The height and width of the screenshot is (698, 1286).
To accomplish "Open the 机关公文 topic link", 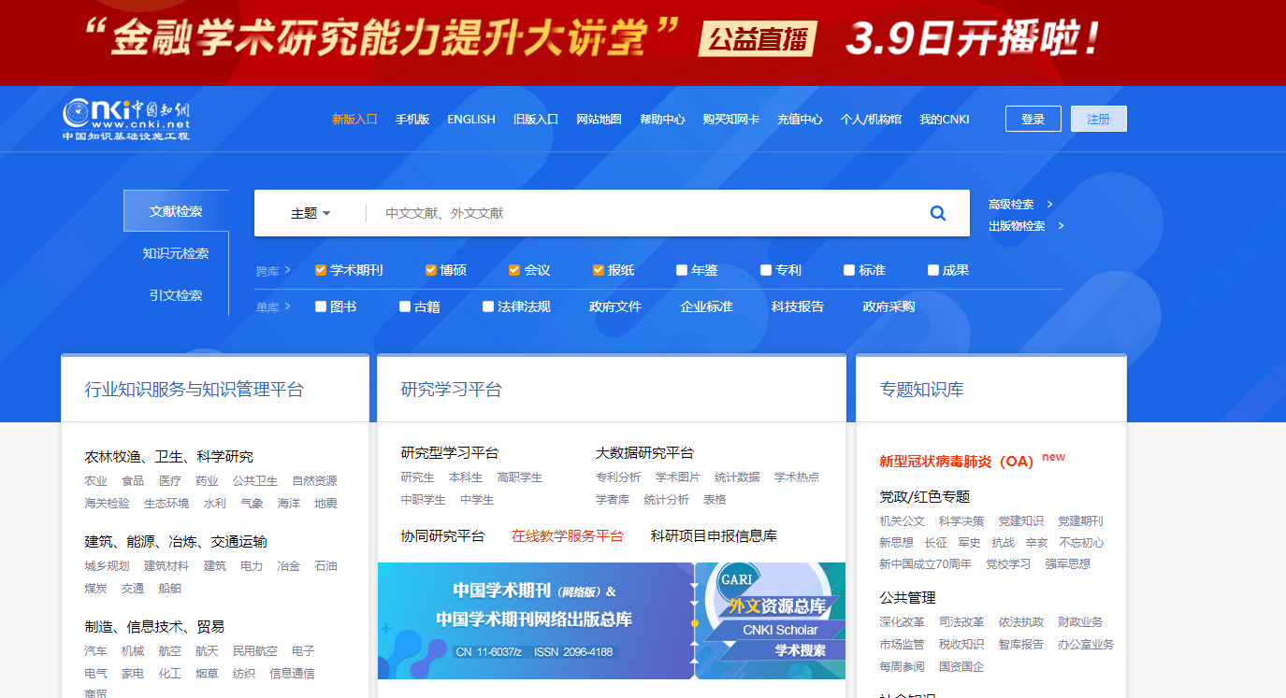I will (902, 520).
